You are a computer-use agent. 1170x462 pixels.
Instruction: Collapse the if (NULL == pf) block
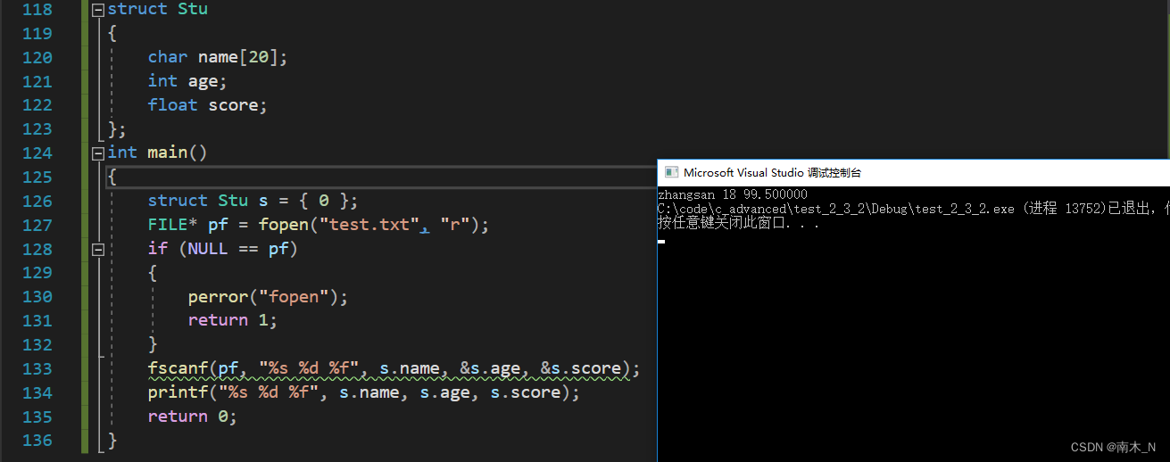pyautogui.click(x=98, y=249)
